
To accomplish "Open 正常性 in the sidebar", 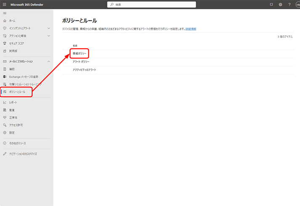I will 13,117.
